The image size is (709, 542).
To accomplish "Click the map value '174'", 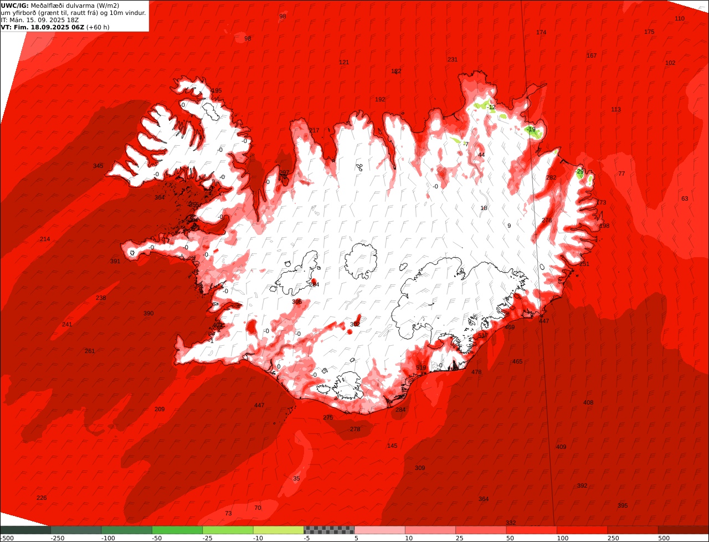I will coord(541,32).
